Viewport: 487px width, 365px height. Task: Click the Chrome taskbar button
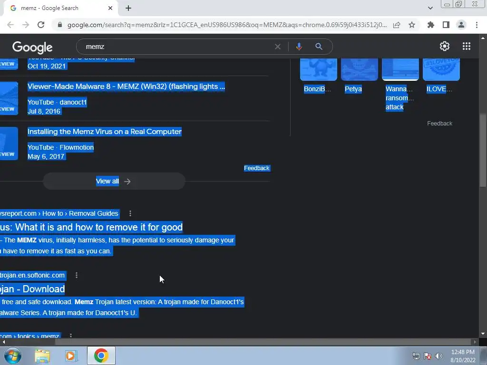[x=101, y=355]
